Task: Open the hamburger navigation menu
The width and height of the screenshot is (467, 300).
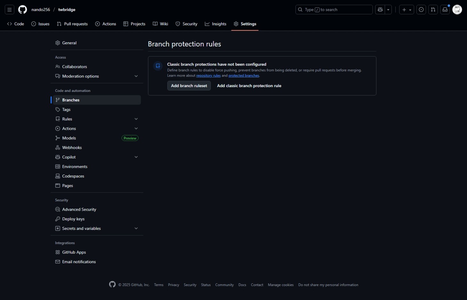Action: [9, 10]
